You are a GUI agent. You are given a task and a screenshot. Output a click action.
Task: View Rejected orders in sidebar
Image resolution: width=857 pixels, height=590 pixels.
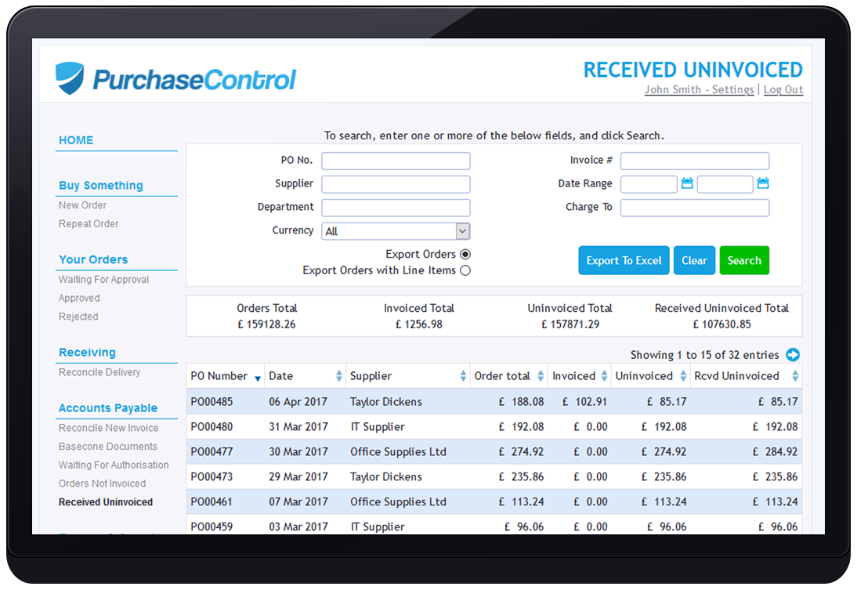(78, 317)
